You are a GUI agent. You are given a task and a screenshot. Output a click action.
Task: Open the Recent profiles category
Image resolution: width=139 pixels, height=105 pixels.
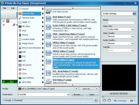coord(25,9)
